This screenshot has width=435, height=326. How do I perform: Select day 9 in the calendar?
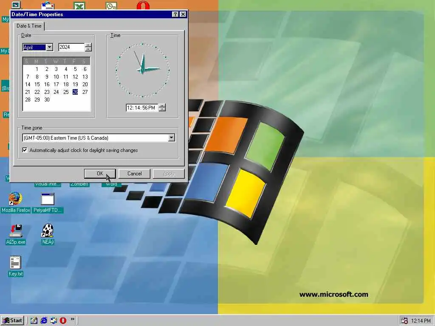tap(47, 77)
